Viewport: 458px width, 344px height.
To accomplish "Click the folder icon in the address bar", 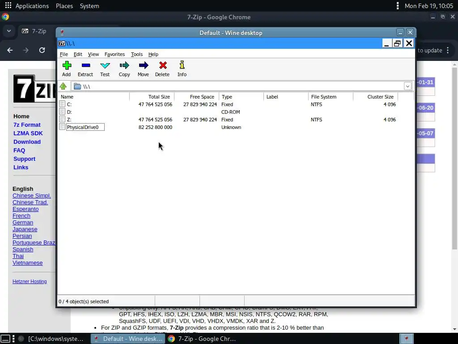I will coord(77,86).
